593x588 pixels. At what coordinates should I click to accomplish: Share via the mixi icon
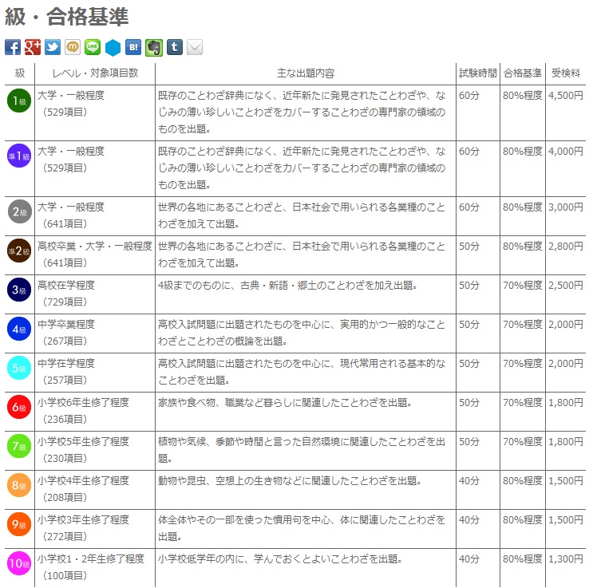pyautogui.click(x=73, y=47)
